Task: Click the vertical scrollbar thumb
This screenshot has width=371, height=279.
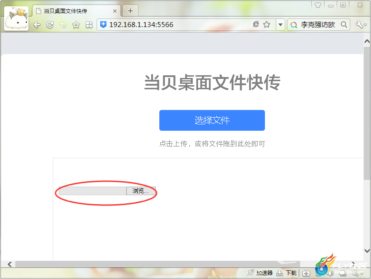Action: (x=367, y=114)
